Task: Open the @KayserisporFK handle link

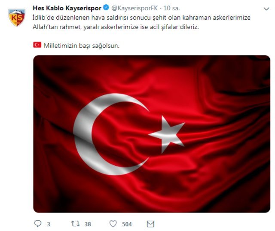Action: pyautogui.click(x=134, y=8)
